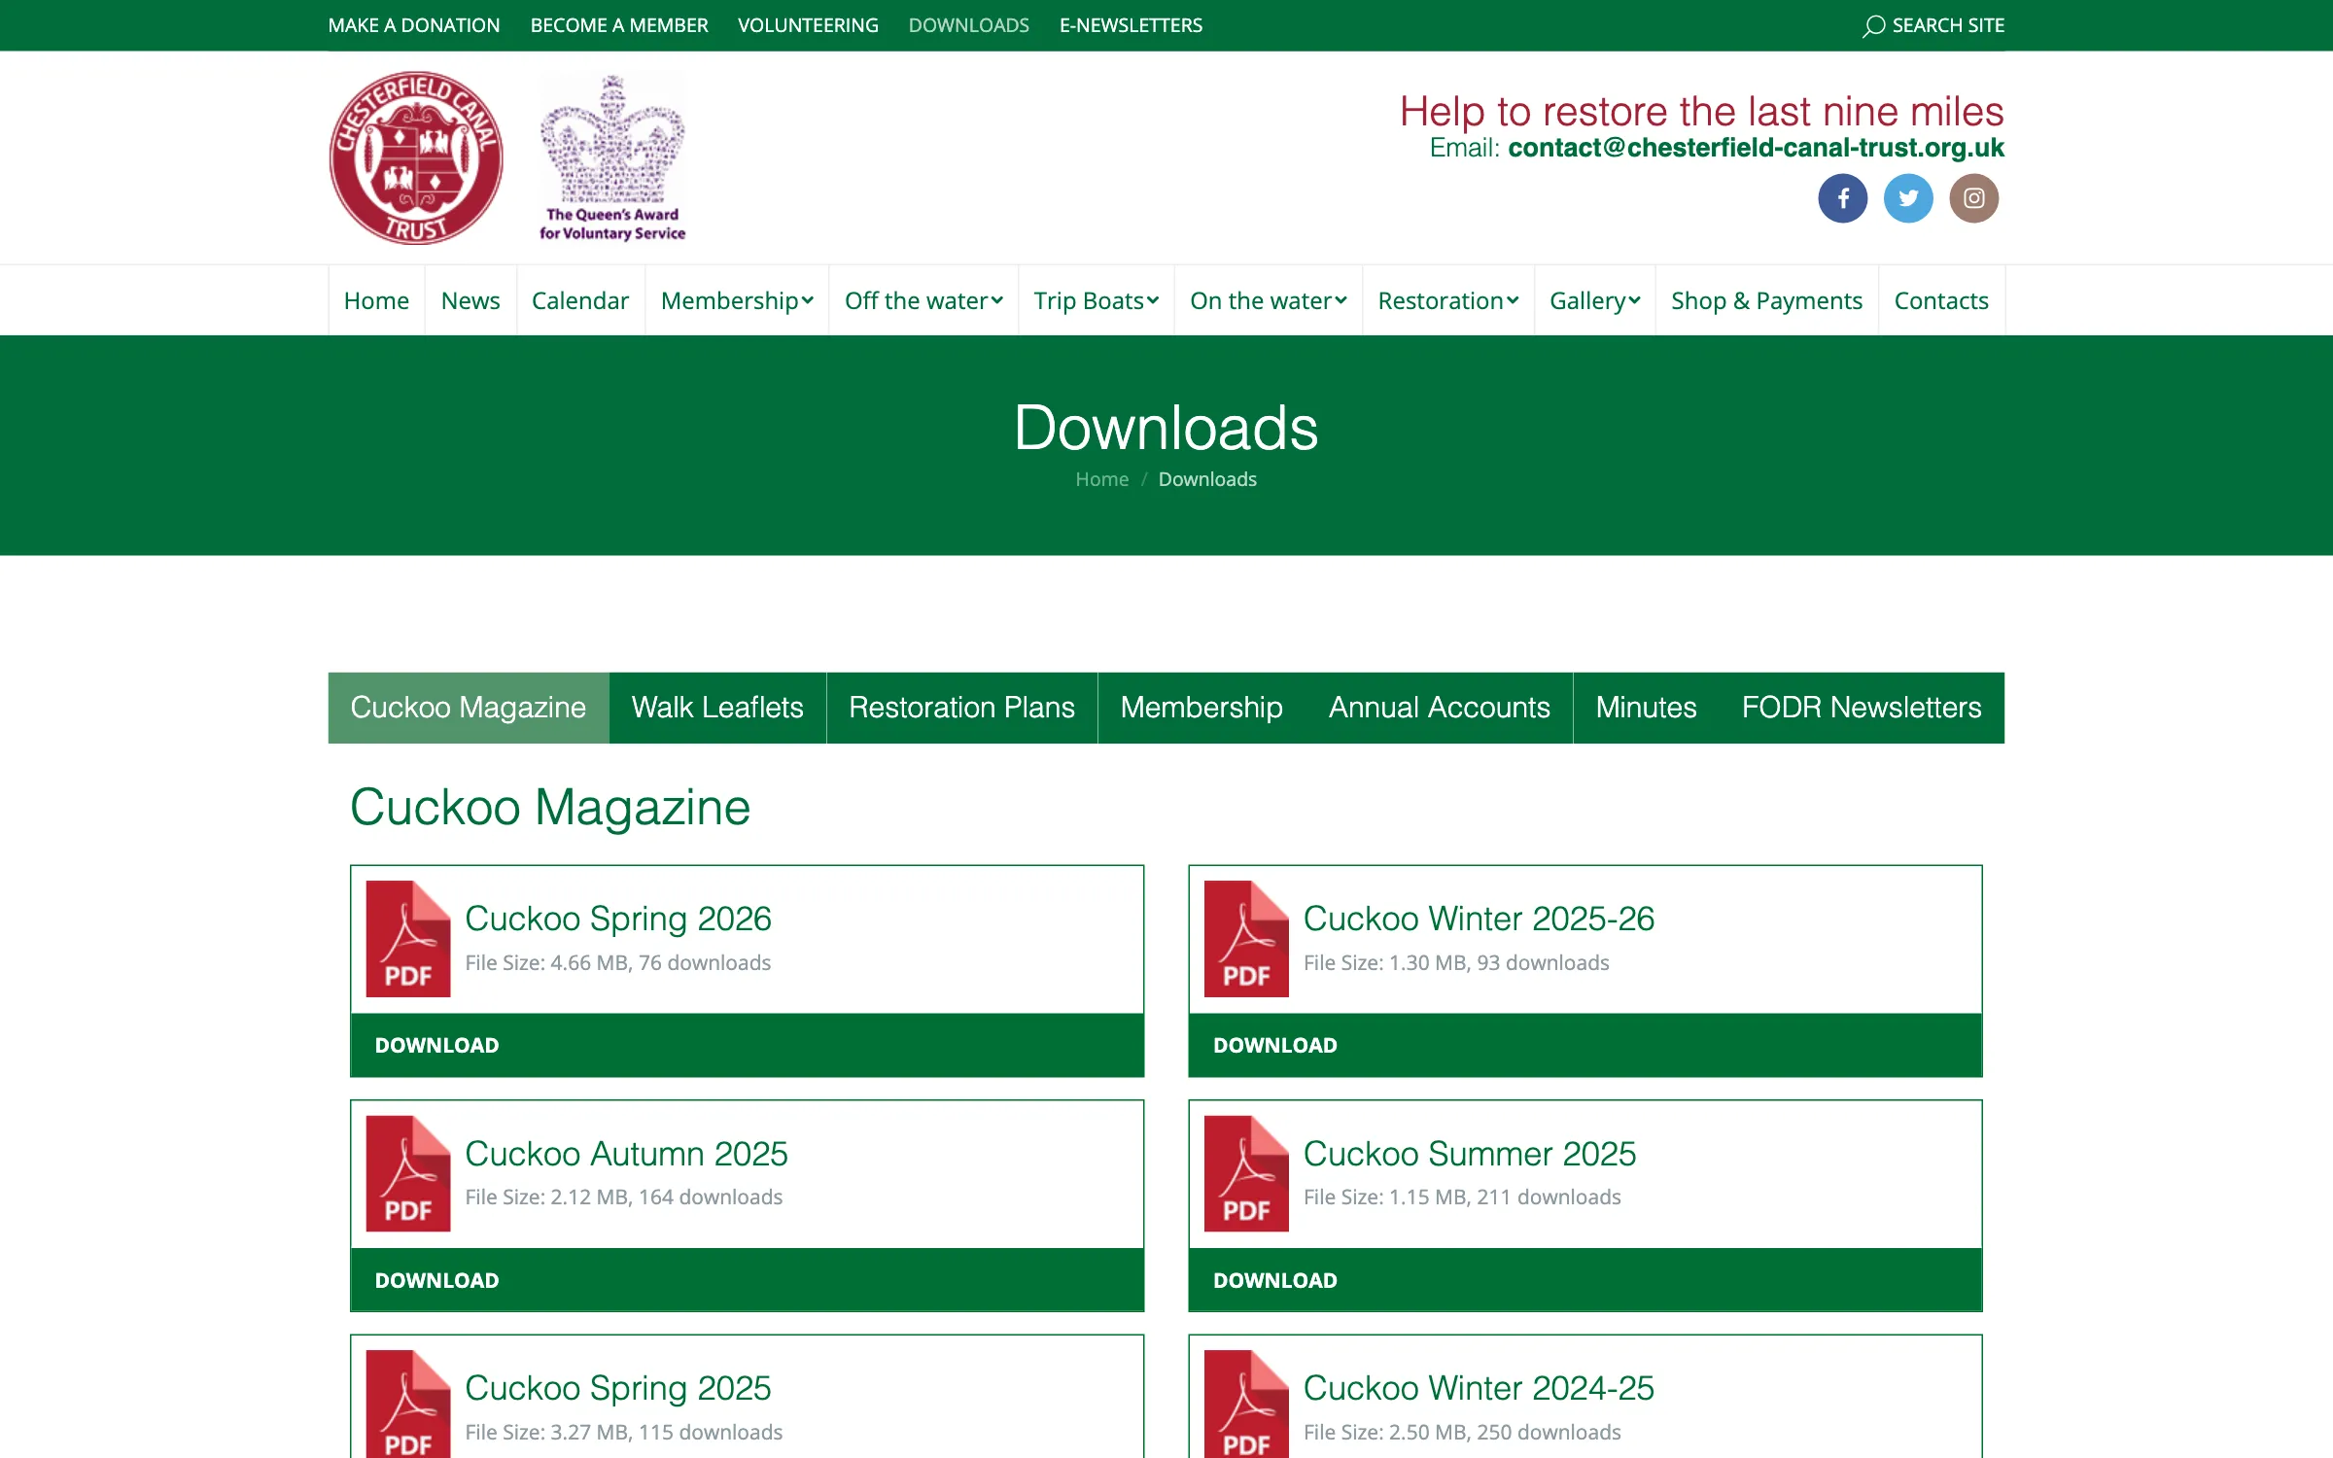2333x1458 pixels.
Task: Click the search magnifier icon
Action: (1873, 26)
